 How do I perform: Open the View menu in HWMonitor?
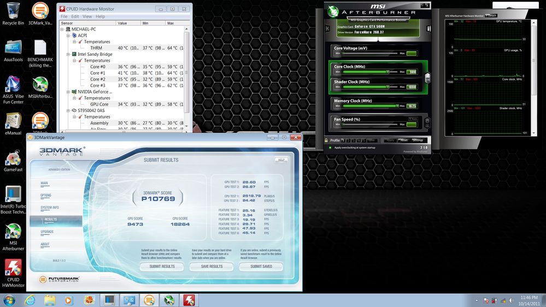click(x=87, y=16)
